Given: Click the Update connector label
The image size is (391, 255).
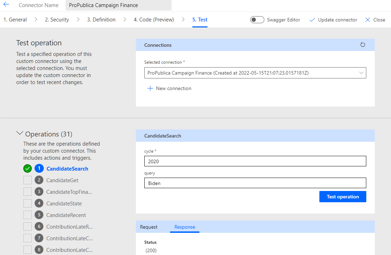Looking at the screenshot, I should (x=337, y=20).
